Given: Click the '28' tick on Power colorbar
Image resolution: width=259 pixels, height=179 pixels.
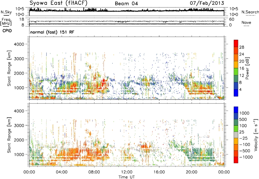Looking at the screenshot, I should (x=242, y=47).
